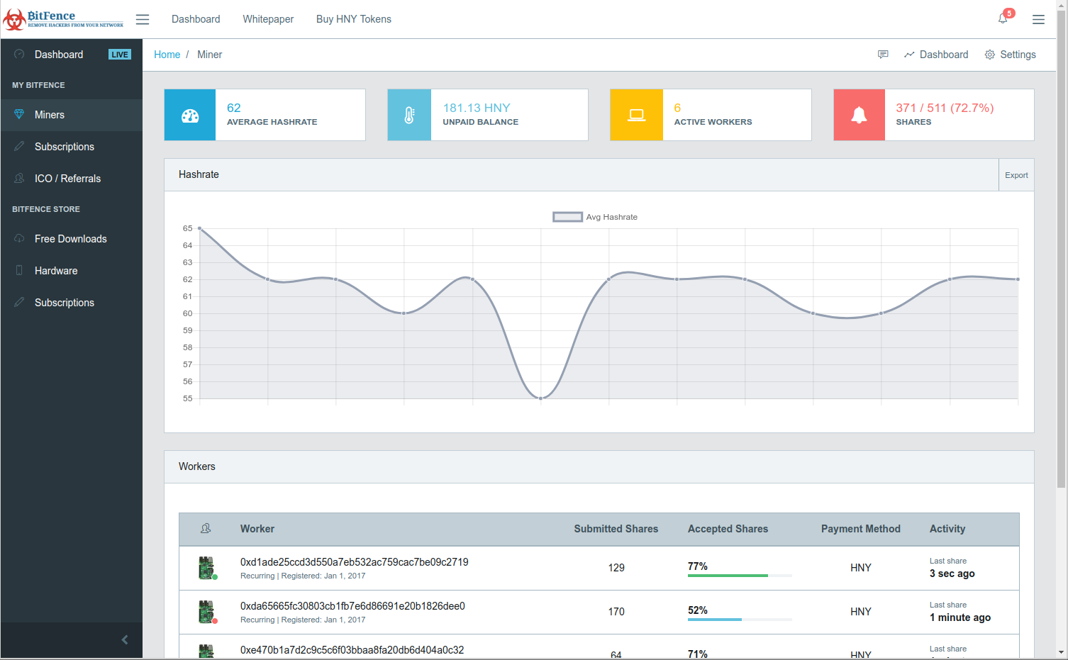Click the '1 minute ago' activity text

[960, 617]
